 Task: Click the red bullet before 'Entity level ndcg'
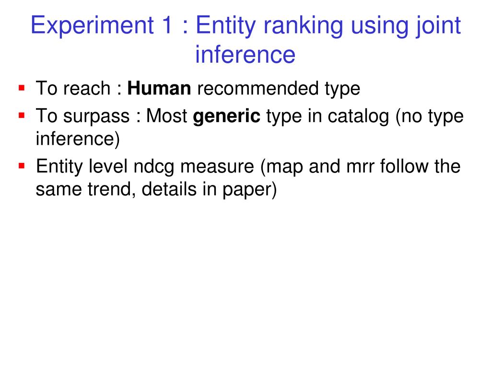(x=22, y=165)
